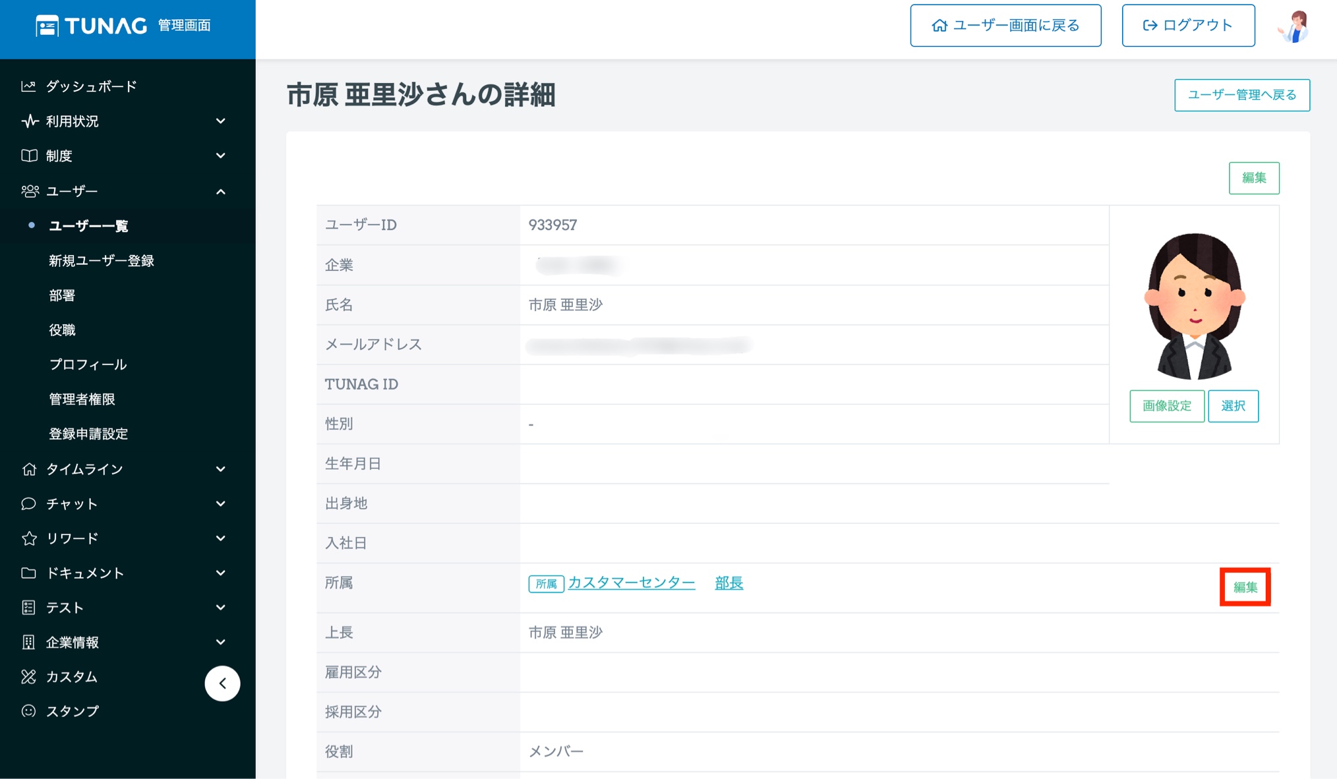Open the 部署 submenu item
This screenshot has width=1337, height=779.
[62, 295]
